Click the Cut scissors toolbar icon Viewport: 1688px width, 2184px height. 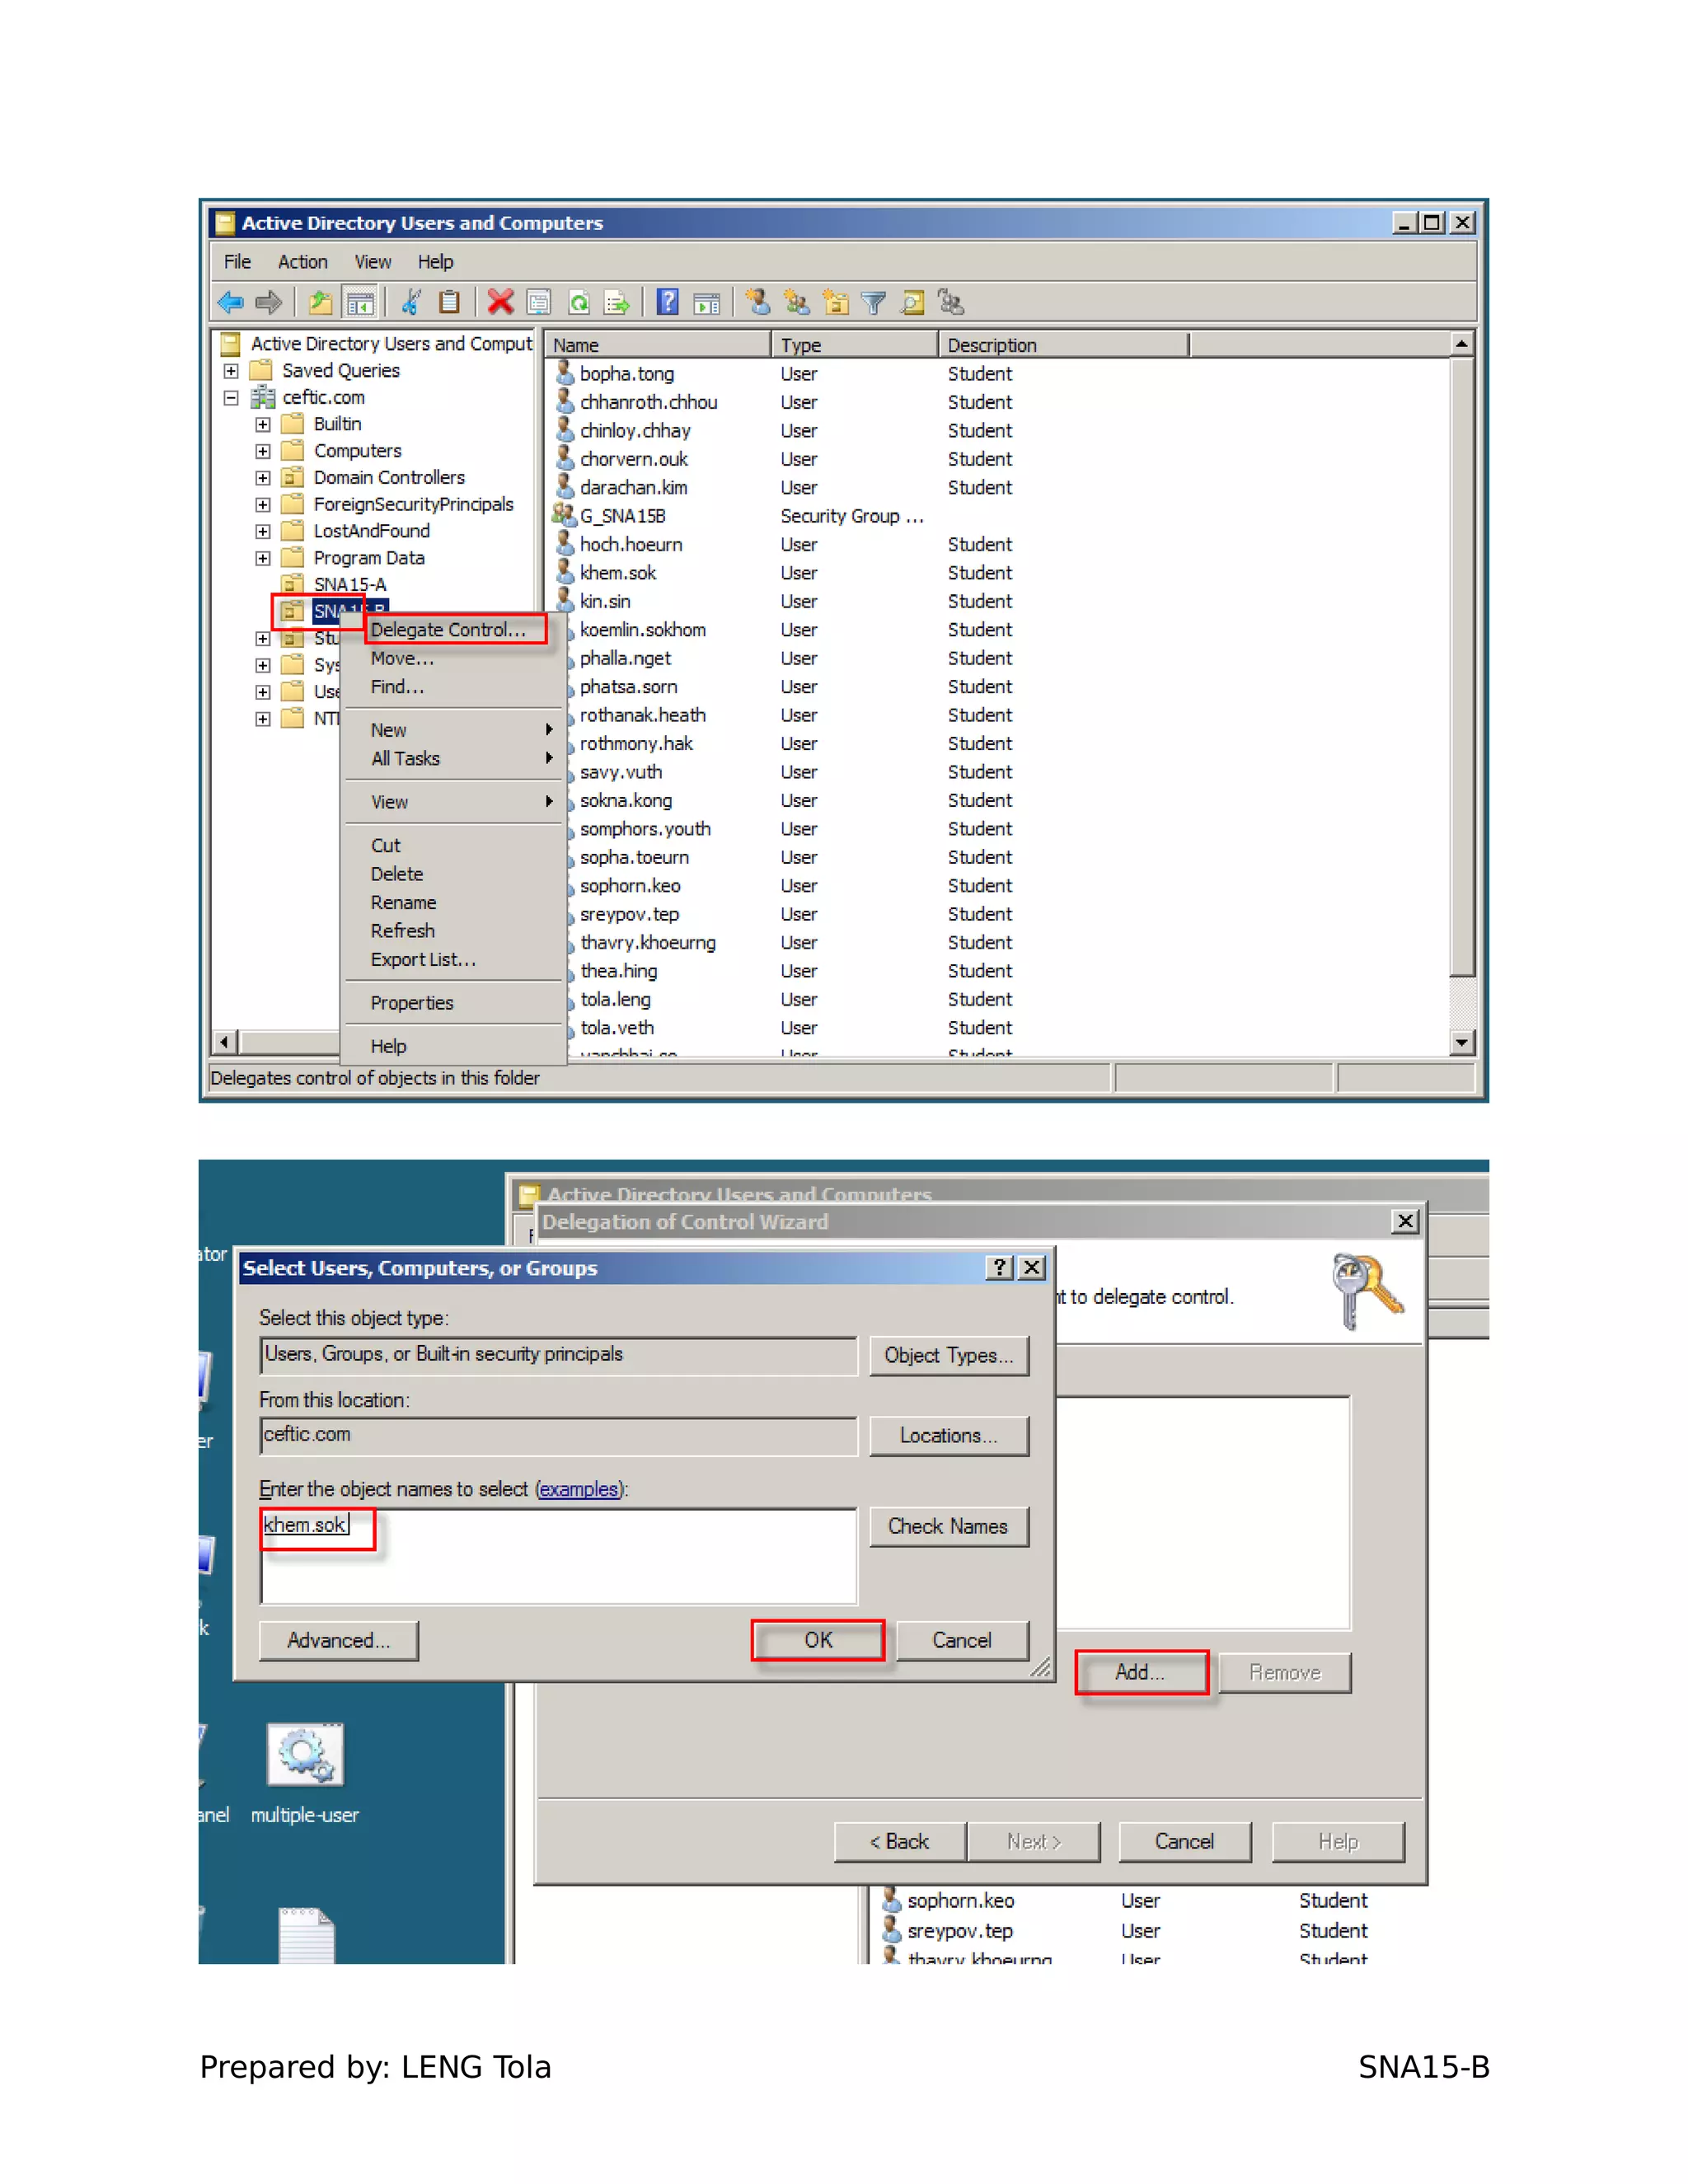click(x=411, y=302)
